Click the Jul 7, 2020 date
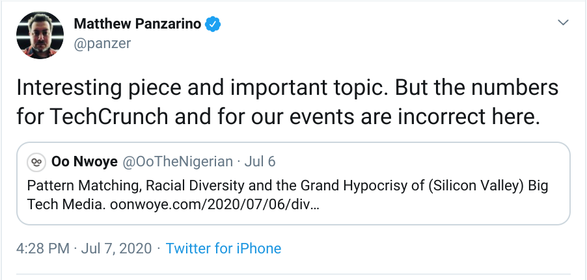 [x=118, y=248]
